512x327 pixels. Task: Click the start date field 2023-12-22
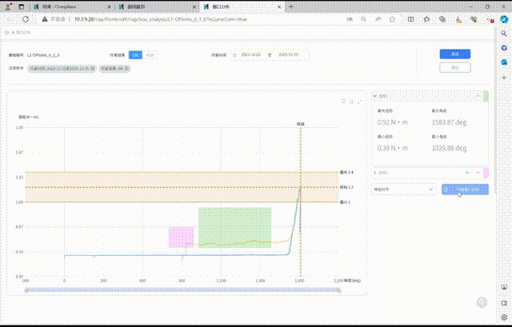coord(250,55)
